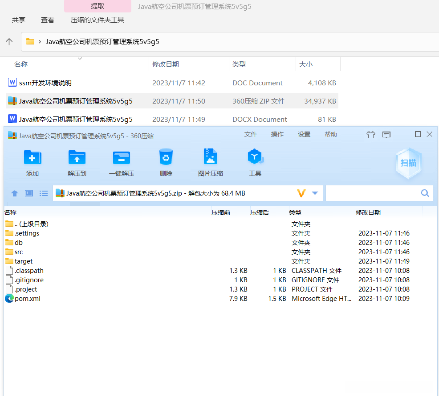The width and height of the screenshot is (439, 396).
Task: Click the 删除 recycle bin icon
Action: point(166,157)
